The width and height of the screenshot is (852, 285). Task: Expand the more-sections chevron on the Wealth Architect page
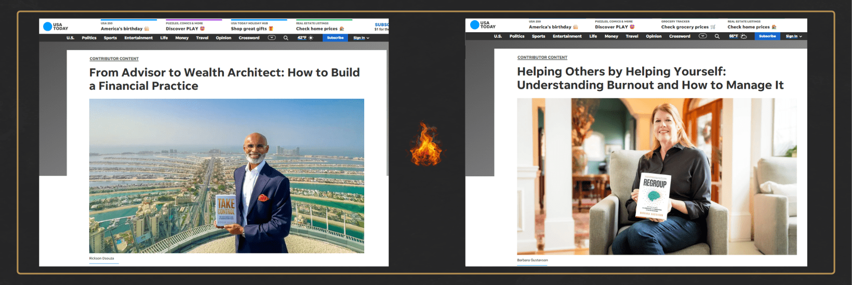coord(271,38)
